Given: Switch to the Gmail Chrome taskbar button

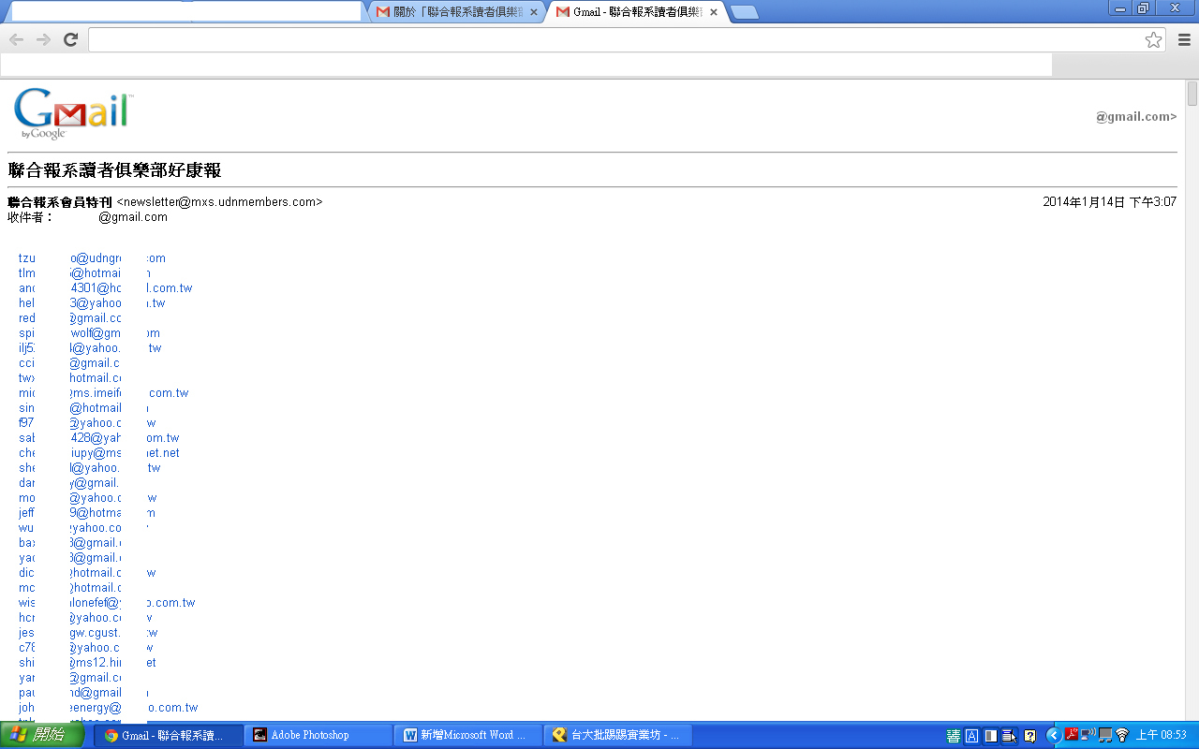Looking at the screenshot, I should (x=168, y=735).
